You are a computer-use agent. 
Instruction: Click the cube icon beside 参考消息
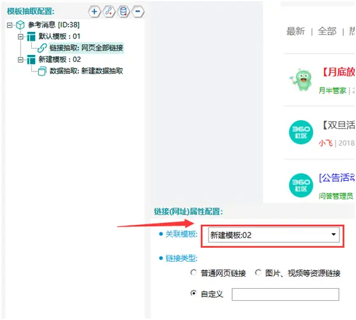[x=20, y=25]
